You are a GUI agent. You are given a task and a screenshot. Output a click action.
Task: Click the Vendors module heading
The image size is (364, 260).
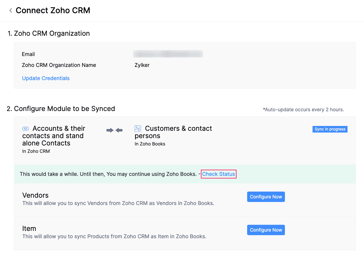pyautogui.click(x=35, y=195)
